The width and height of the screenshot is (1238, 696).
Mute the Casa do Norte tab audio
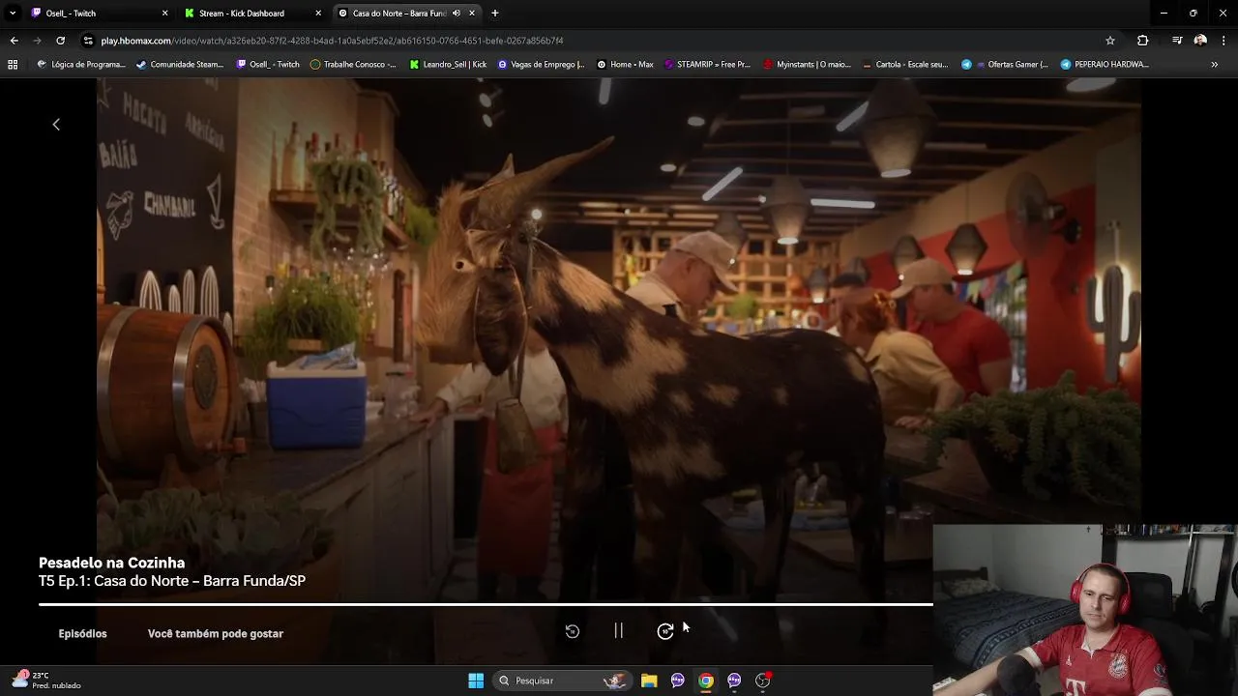[457, 14]
